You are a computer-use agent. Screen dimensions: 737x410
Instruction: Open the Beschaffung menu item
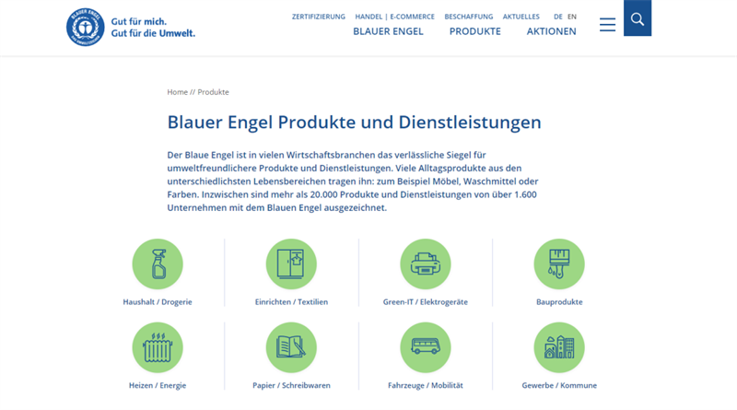point(469,17)
